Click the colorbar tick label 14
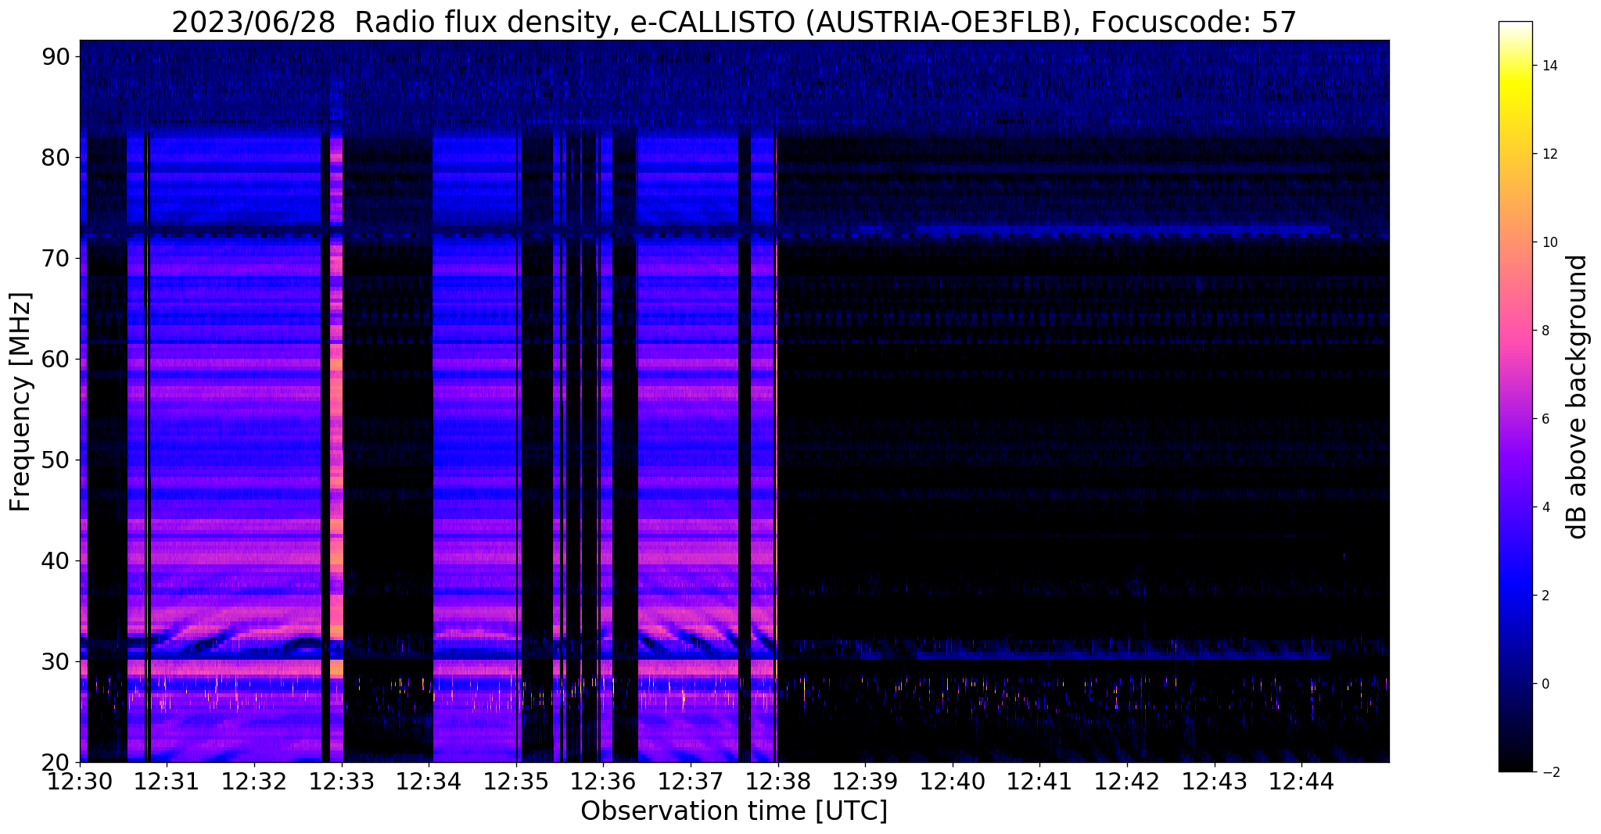Screen dimensions: 1601x834 coord(1549,66)
